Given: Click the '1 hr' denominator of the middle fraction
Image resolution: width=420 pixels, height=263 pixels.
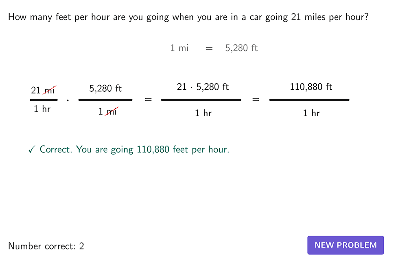Looking at the screenshot, I should pos(203,113).
